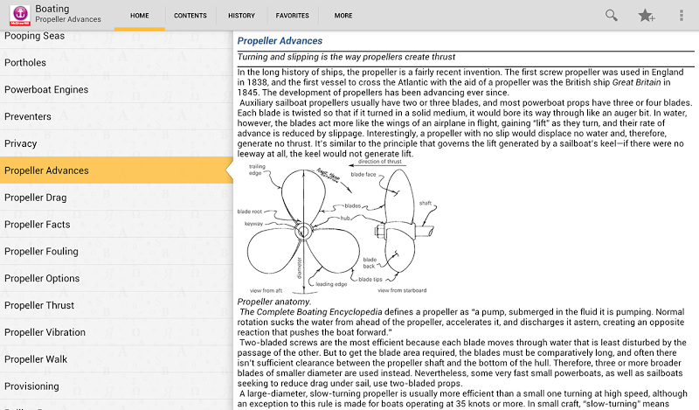Add page to favorites with star icon
The height and width of the screenshot is (410, 699).
646,16
